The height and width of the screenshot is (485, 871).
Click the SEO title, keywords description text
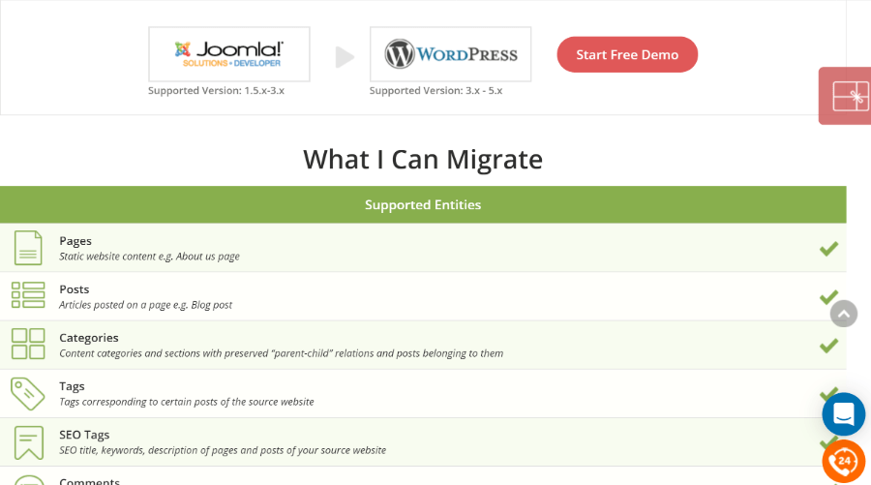pos(223,450)
